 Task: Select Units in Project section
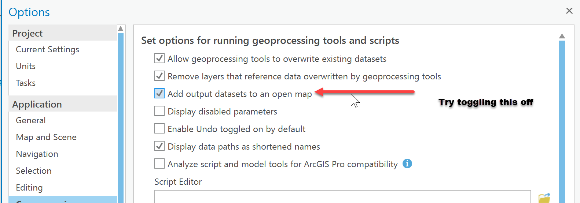coord(26,66)
